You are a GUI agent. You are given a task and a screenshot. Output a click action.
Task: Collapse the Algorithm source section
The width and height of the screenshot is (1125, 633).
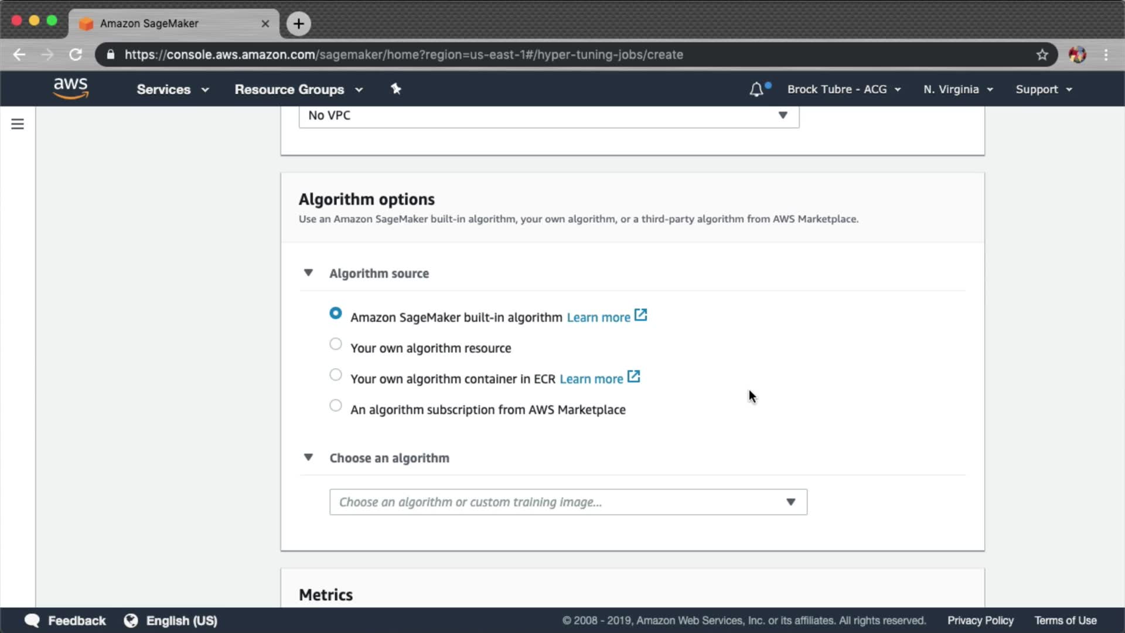(x=308, y=273)
